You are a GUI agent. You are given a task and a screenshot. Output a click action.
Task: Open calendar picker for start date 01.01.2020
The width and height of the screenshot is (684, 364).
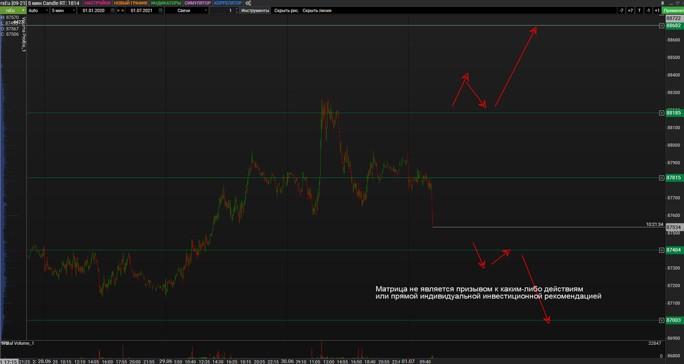tap(112, 10)
